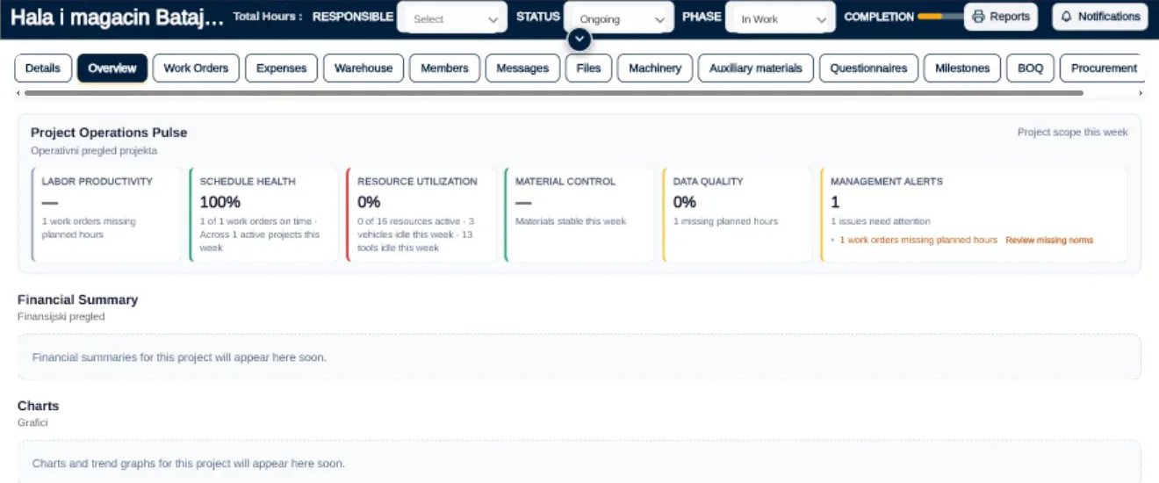Go to the Work Orders tab
Image resolution: width=1159 pixels, height=483 pixels.
[196, 68]
